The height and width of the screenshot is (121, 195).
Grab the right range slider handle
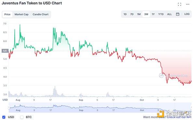pos(191,107)
